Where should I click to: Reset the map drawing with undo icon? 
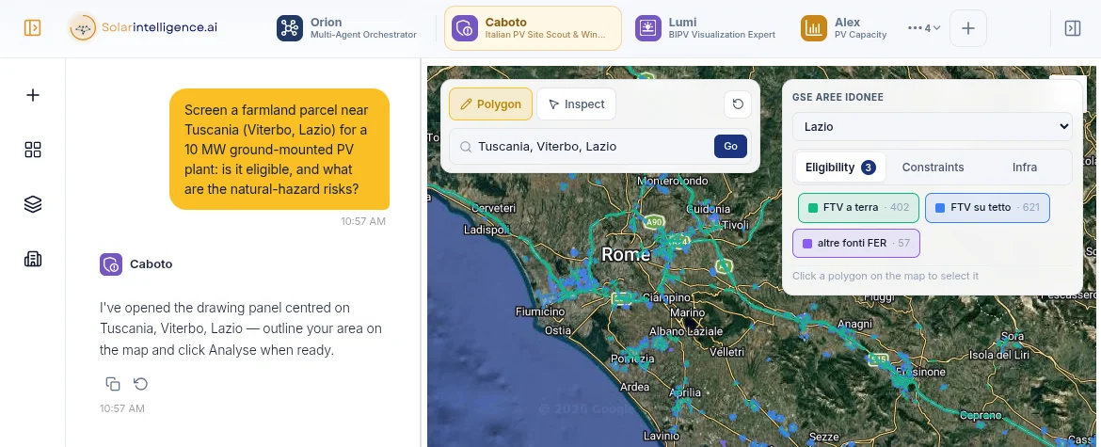pyautogui.click(x=737, y=104)
